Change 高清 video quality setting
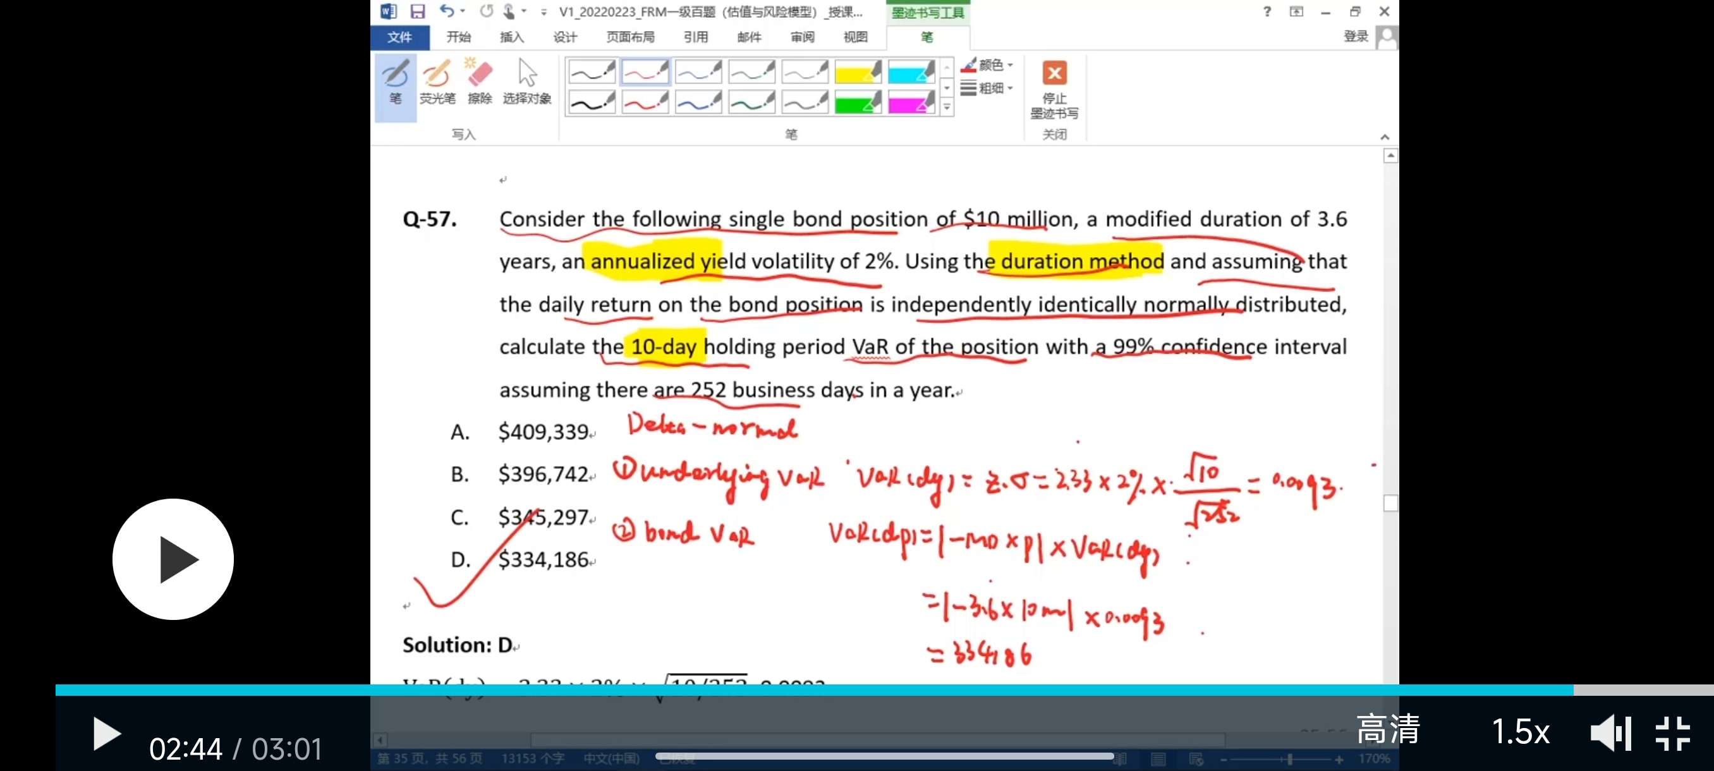The image size is (1714, 771). 1388,729
